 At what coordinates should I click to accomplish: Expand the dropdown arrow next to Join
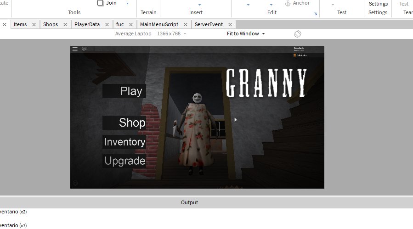[127, 3]
